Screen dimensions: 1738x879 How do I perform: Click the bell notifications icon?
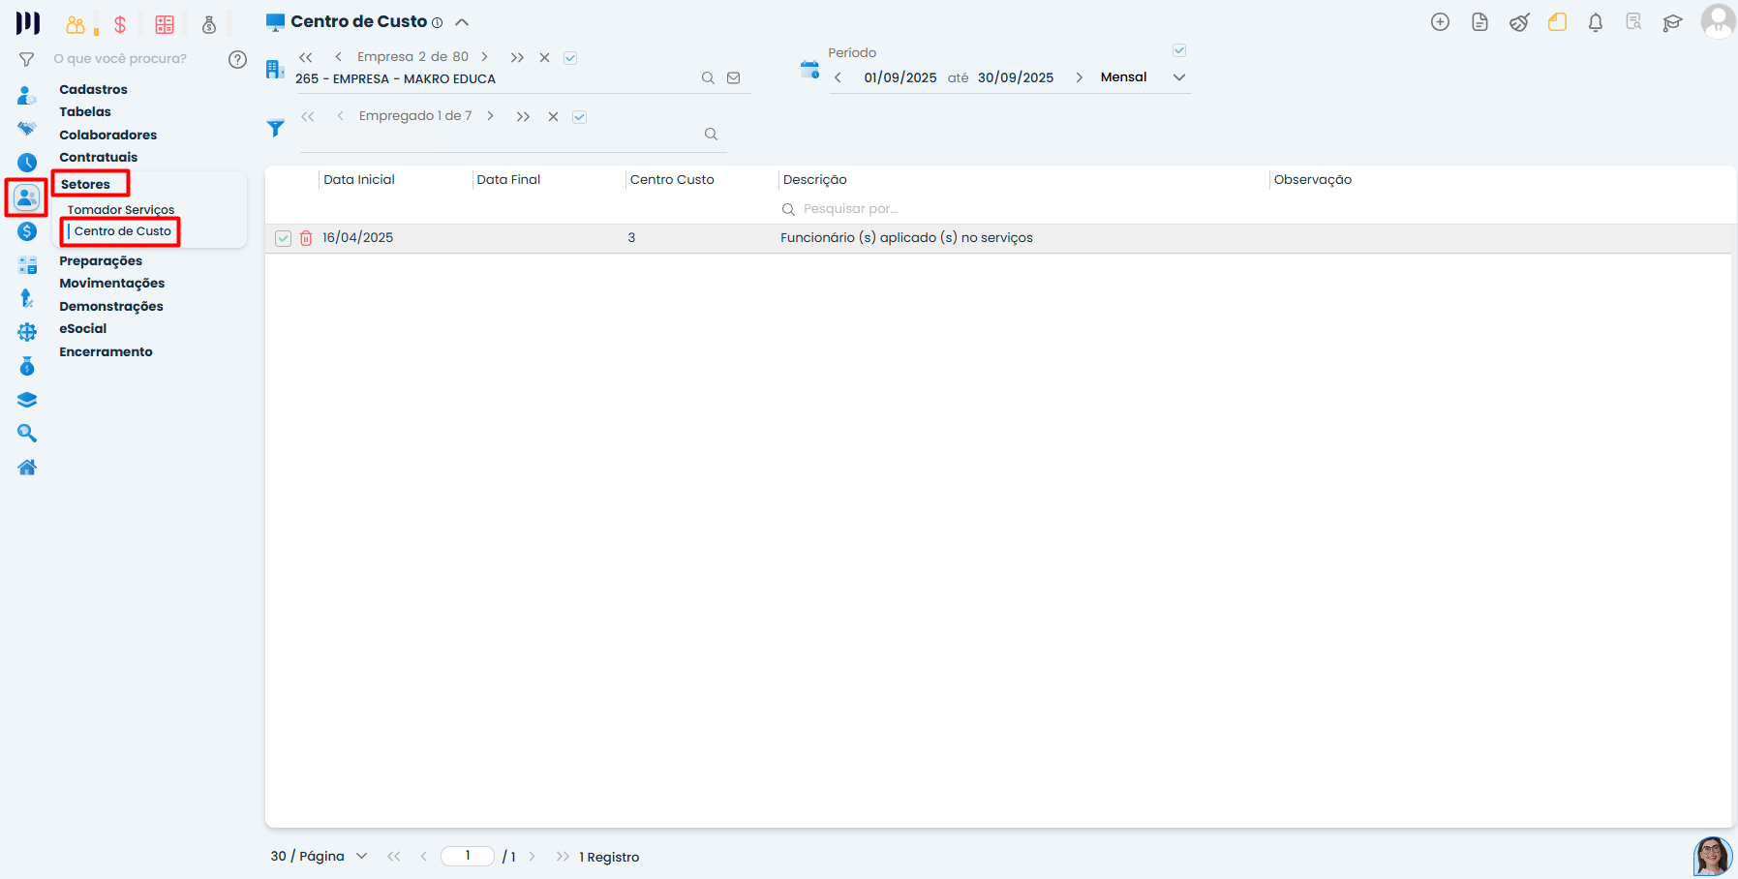tap(1595, 22)
